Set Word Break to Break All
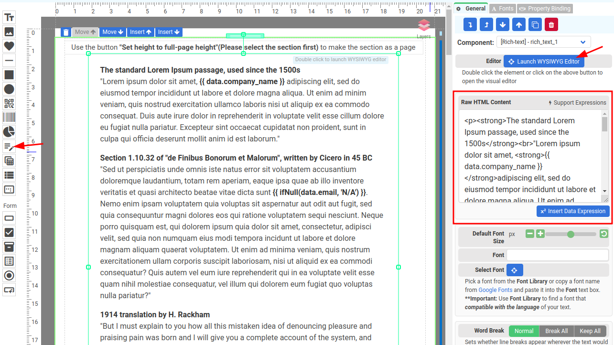The height and width of the screenshot is (345, 614). tap(556, 331)
